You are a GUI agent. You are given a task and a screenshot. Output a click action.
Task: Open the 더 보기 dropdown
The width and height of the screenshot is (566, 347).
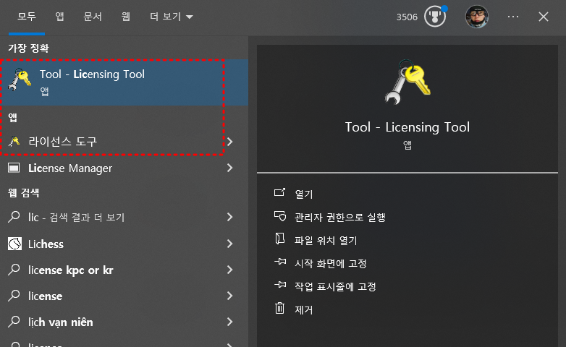coord(172,17)
